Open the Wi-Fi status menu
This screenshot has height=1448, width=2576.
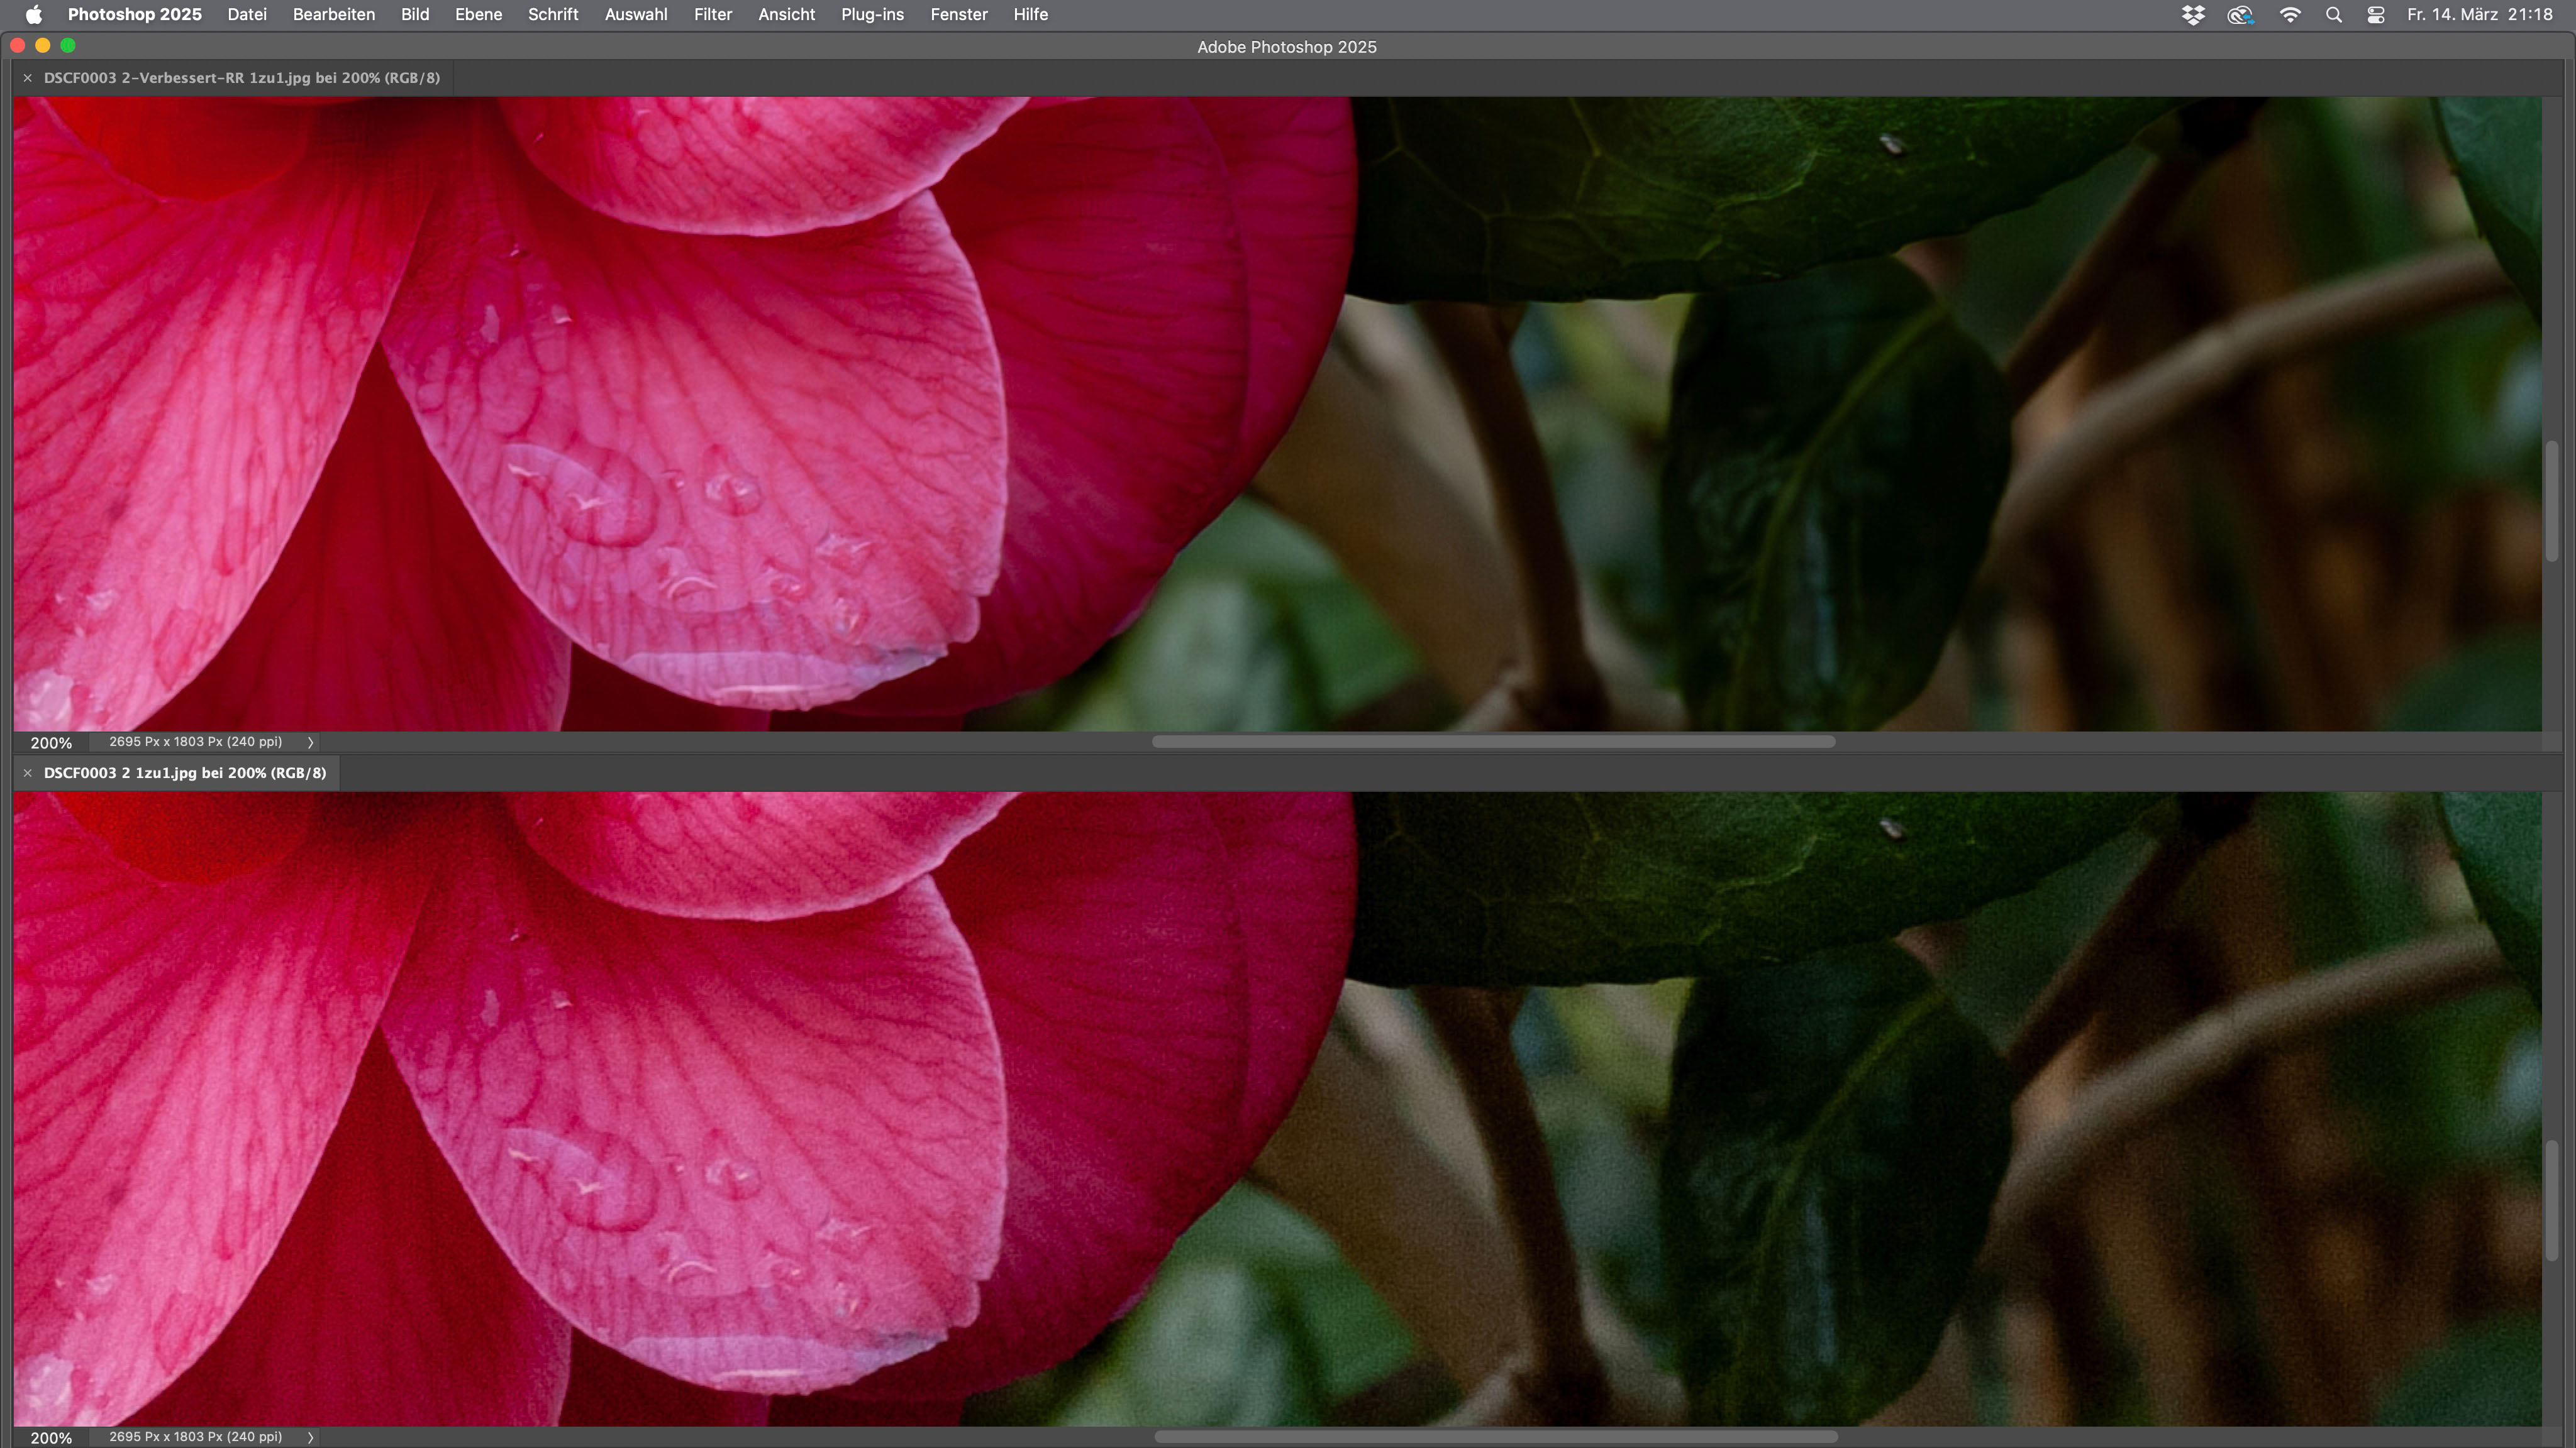pos(2289,14)
